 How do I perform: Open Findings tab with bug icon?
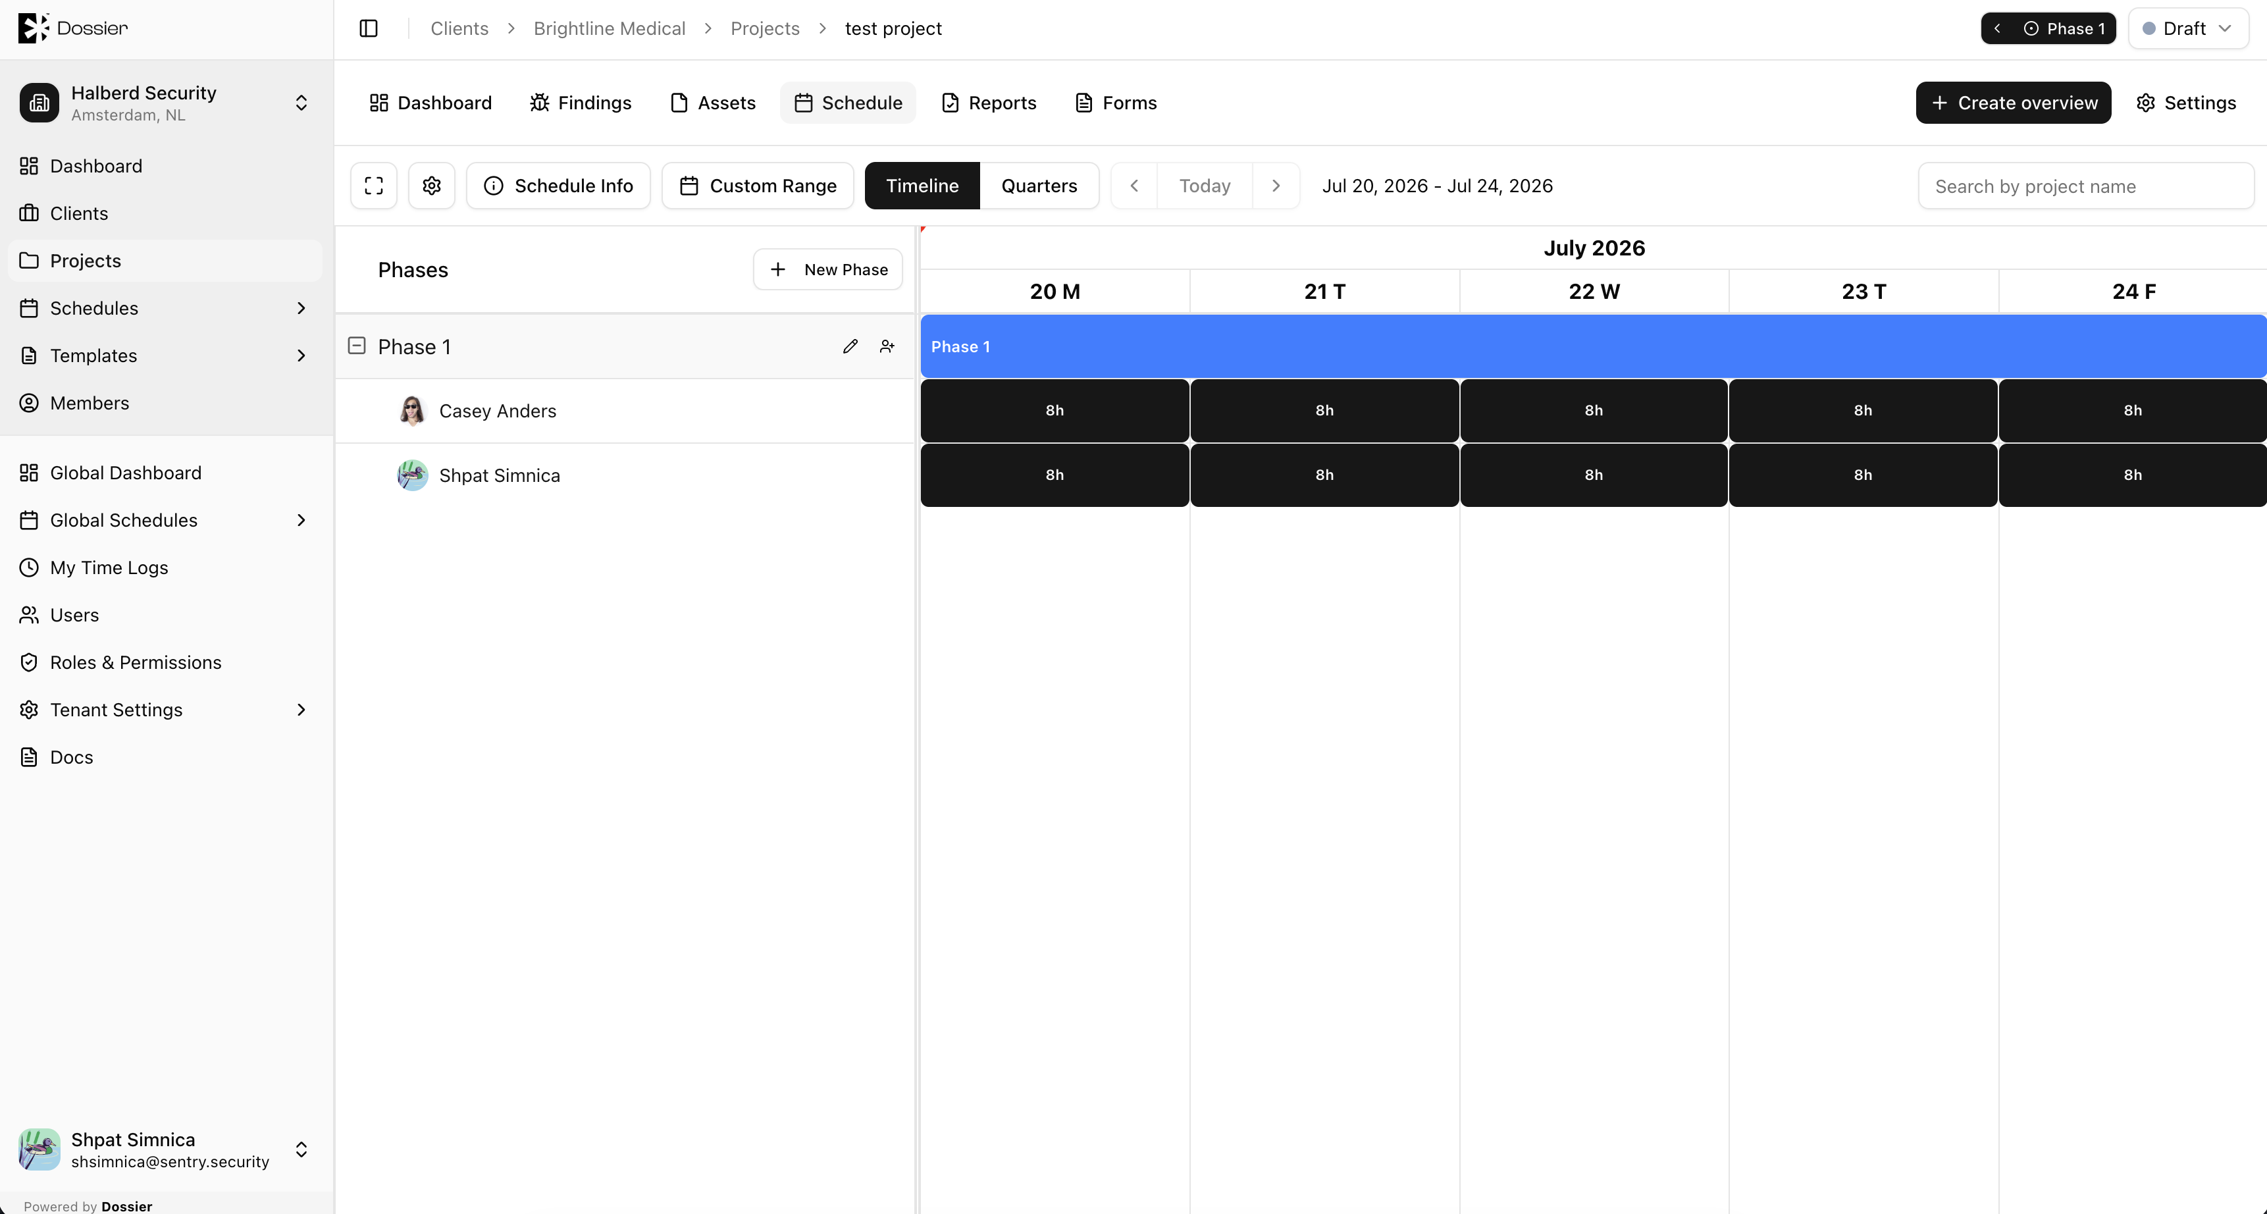(x=581, y=103)
